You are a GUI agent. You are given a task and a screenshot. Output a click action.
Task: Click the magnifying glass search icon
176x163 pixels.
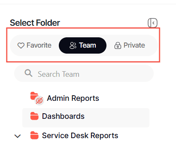point(28,73)
